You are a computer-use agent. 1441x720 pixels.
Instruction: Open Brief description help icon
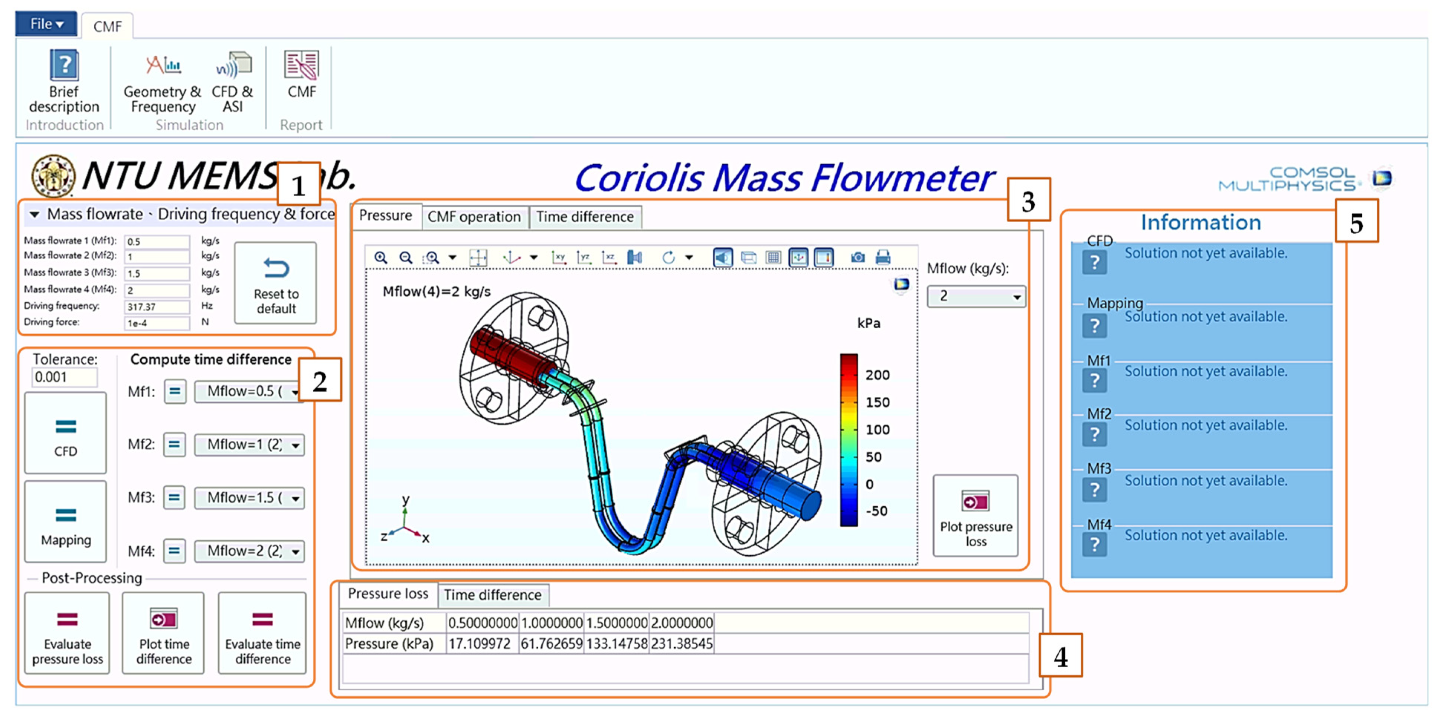(64, 65)
